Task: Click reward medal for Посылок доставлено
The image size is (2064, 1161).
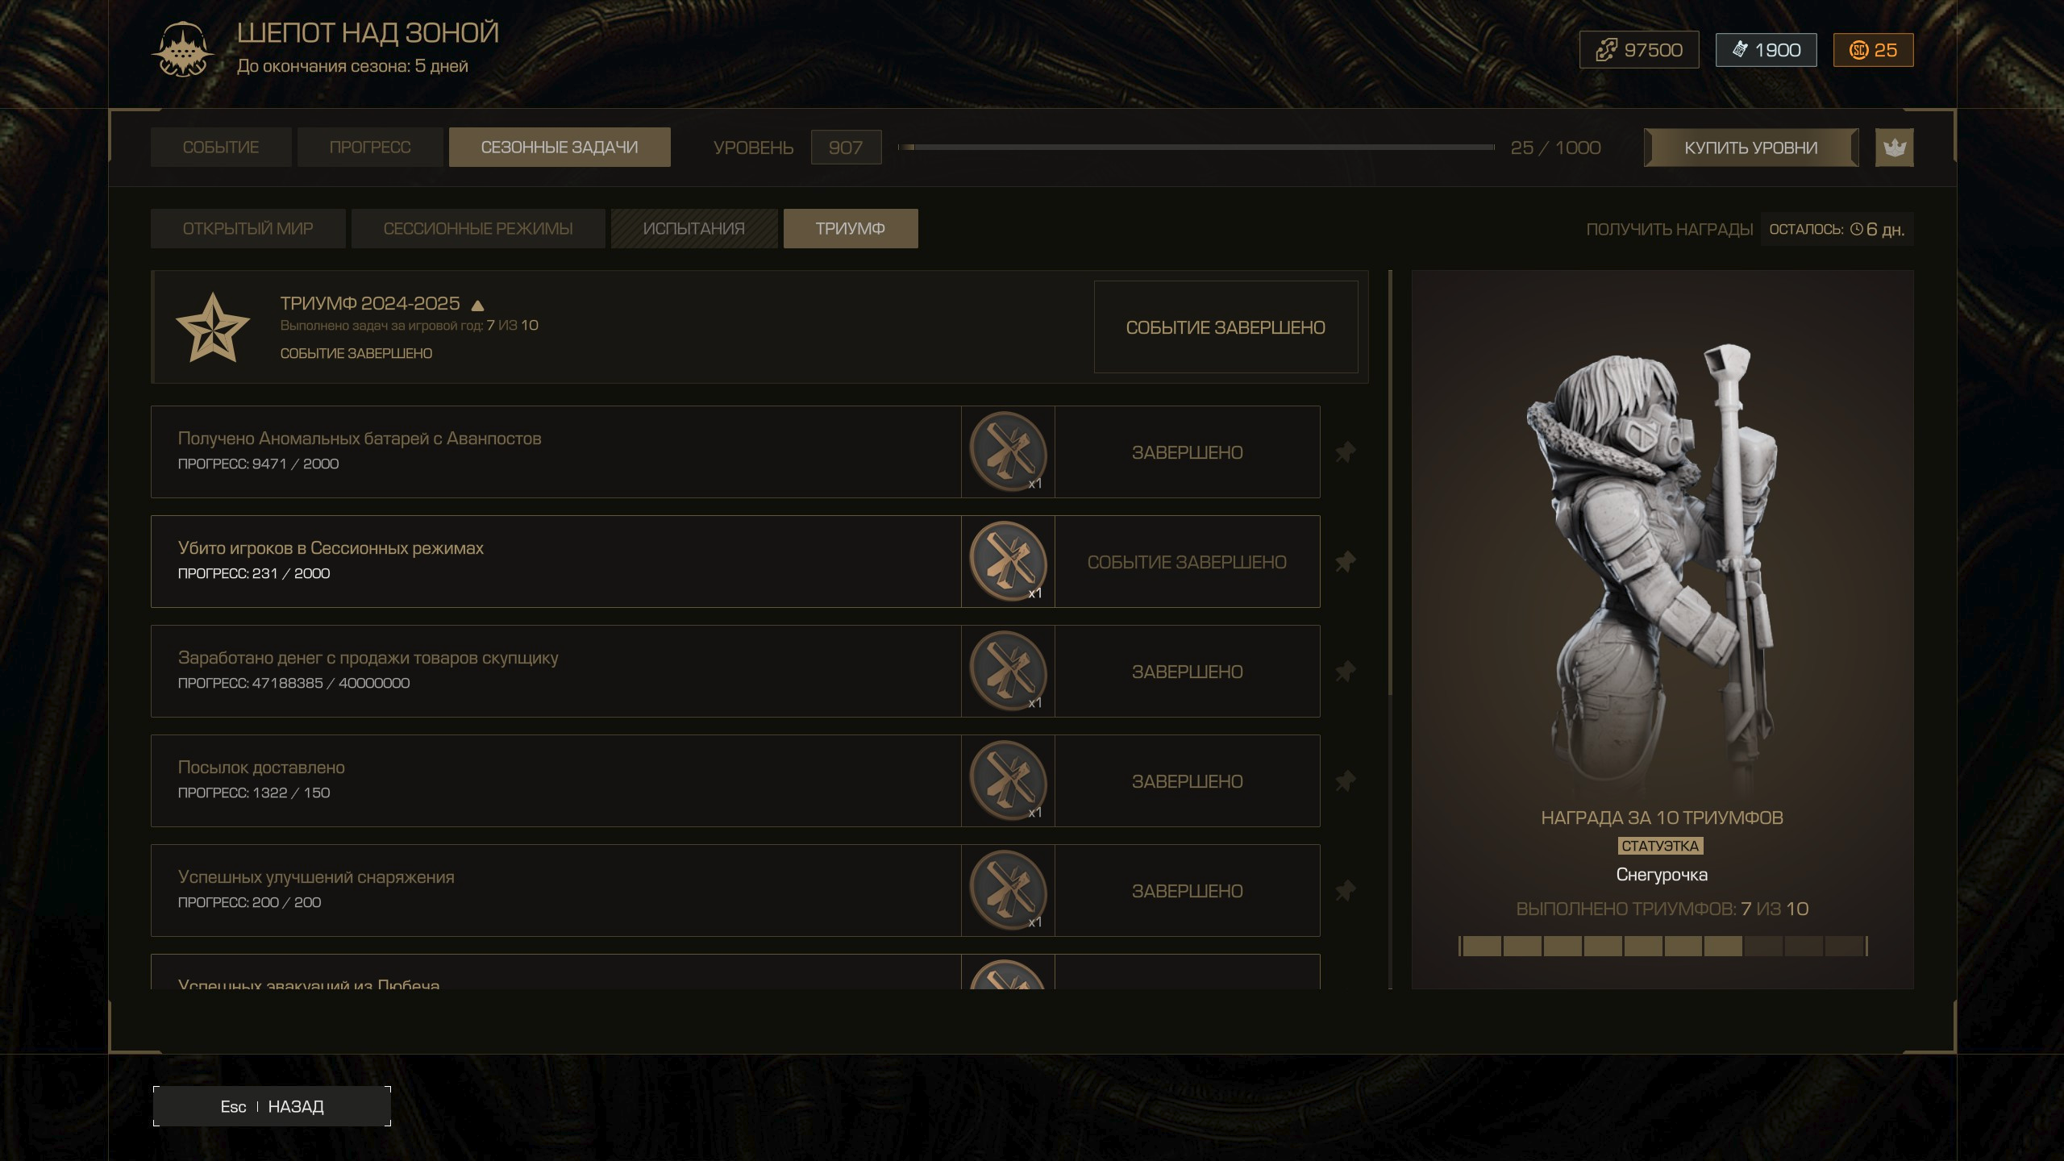Action: (1008, 780)
